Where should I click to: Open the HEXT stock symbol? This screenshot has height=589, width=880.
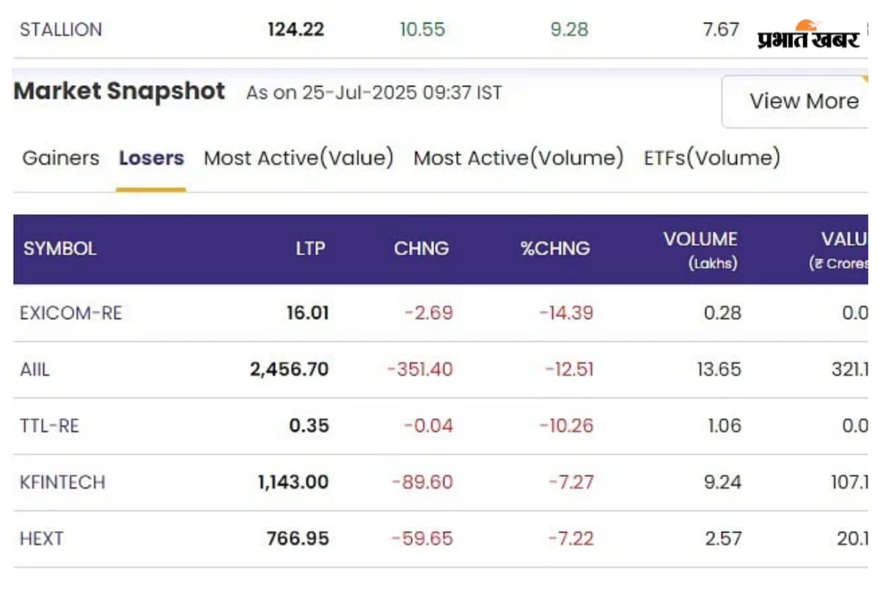pyautogui.click(x=42, y=539)
